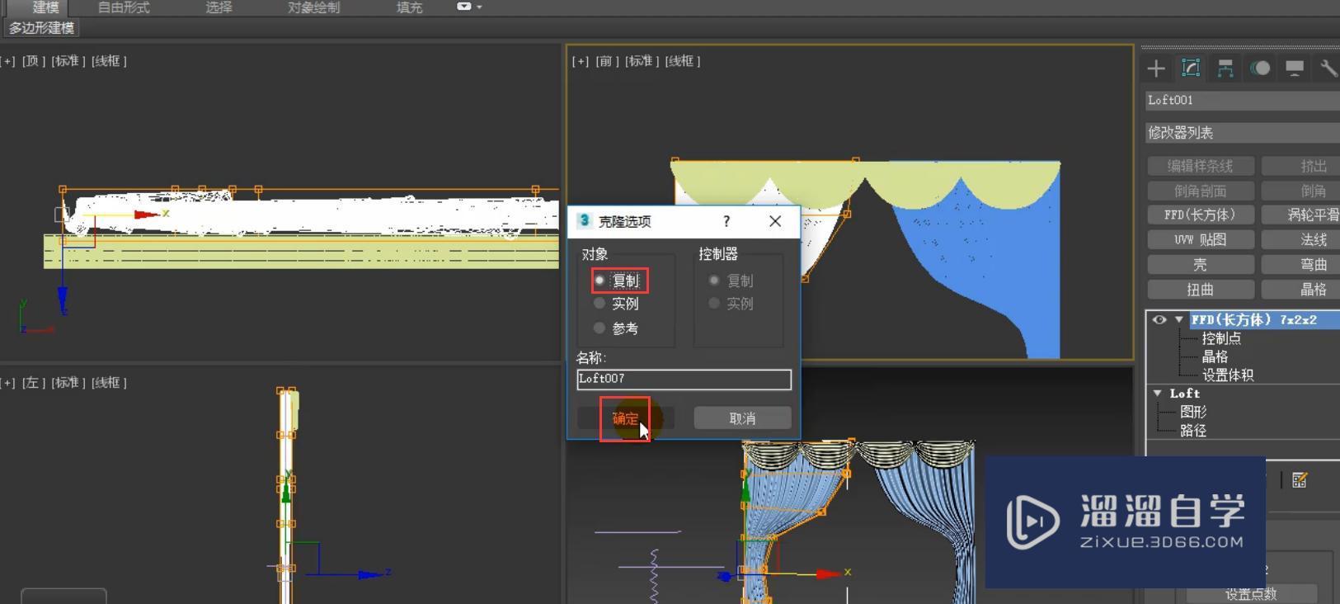Screen dimensions: 1340x604
Task: Click the 设置点数 button
Action: (1250, 594)
